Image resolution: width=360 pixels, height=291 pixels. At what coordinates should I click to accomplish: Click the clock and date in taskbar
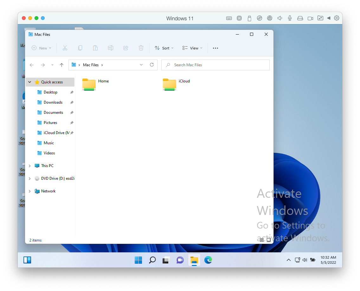[328, 260]
